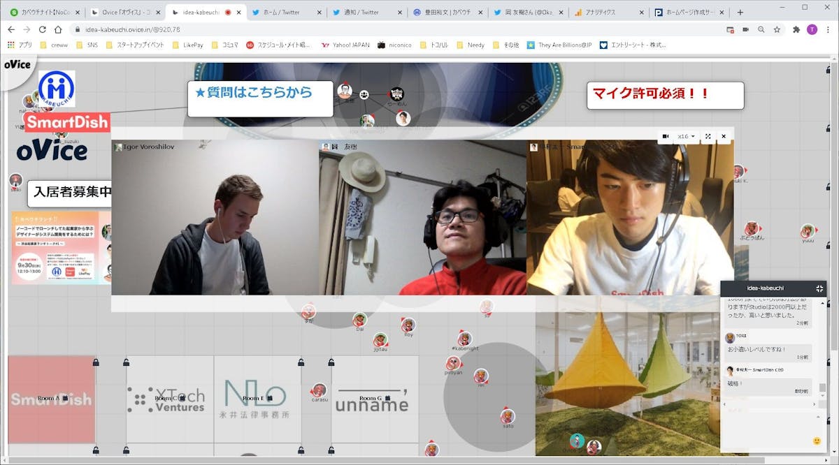The width and height of the screenshot is (839, 465).
Task: Toggle the lock on Room C
Action: point(182,398)
